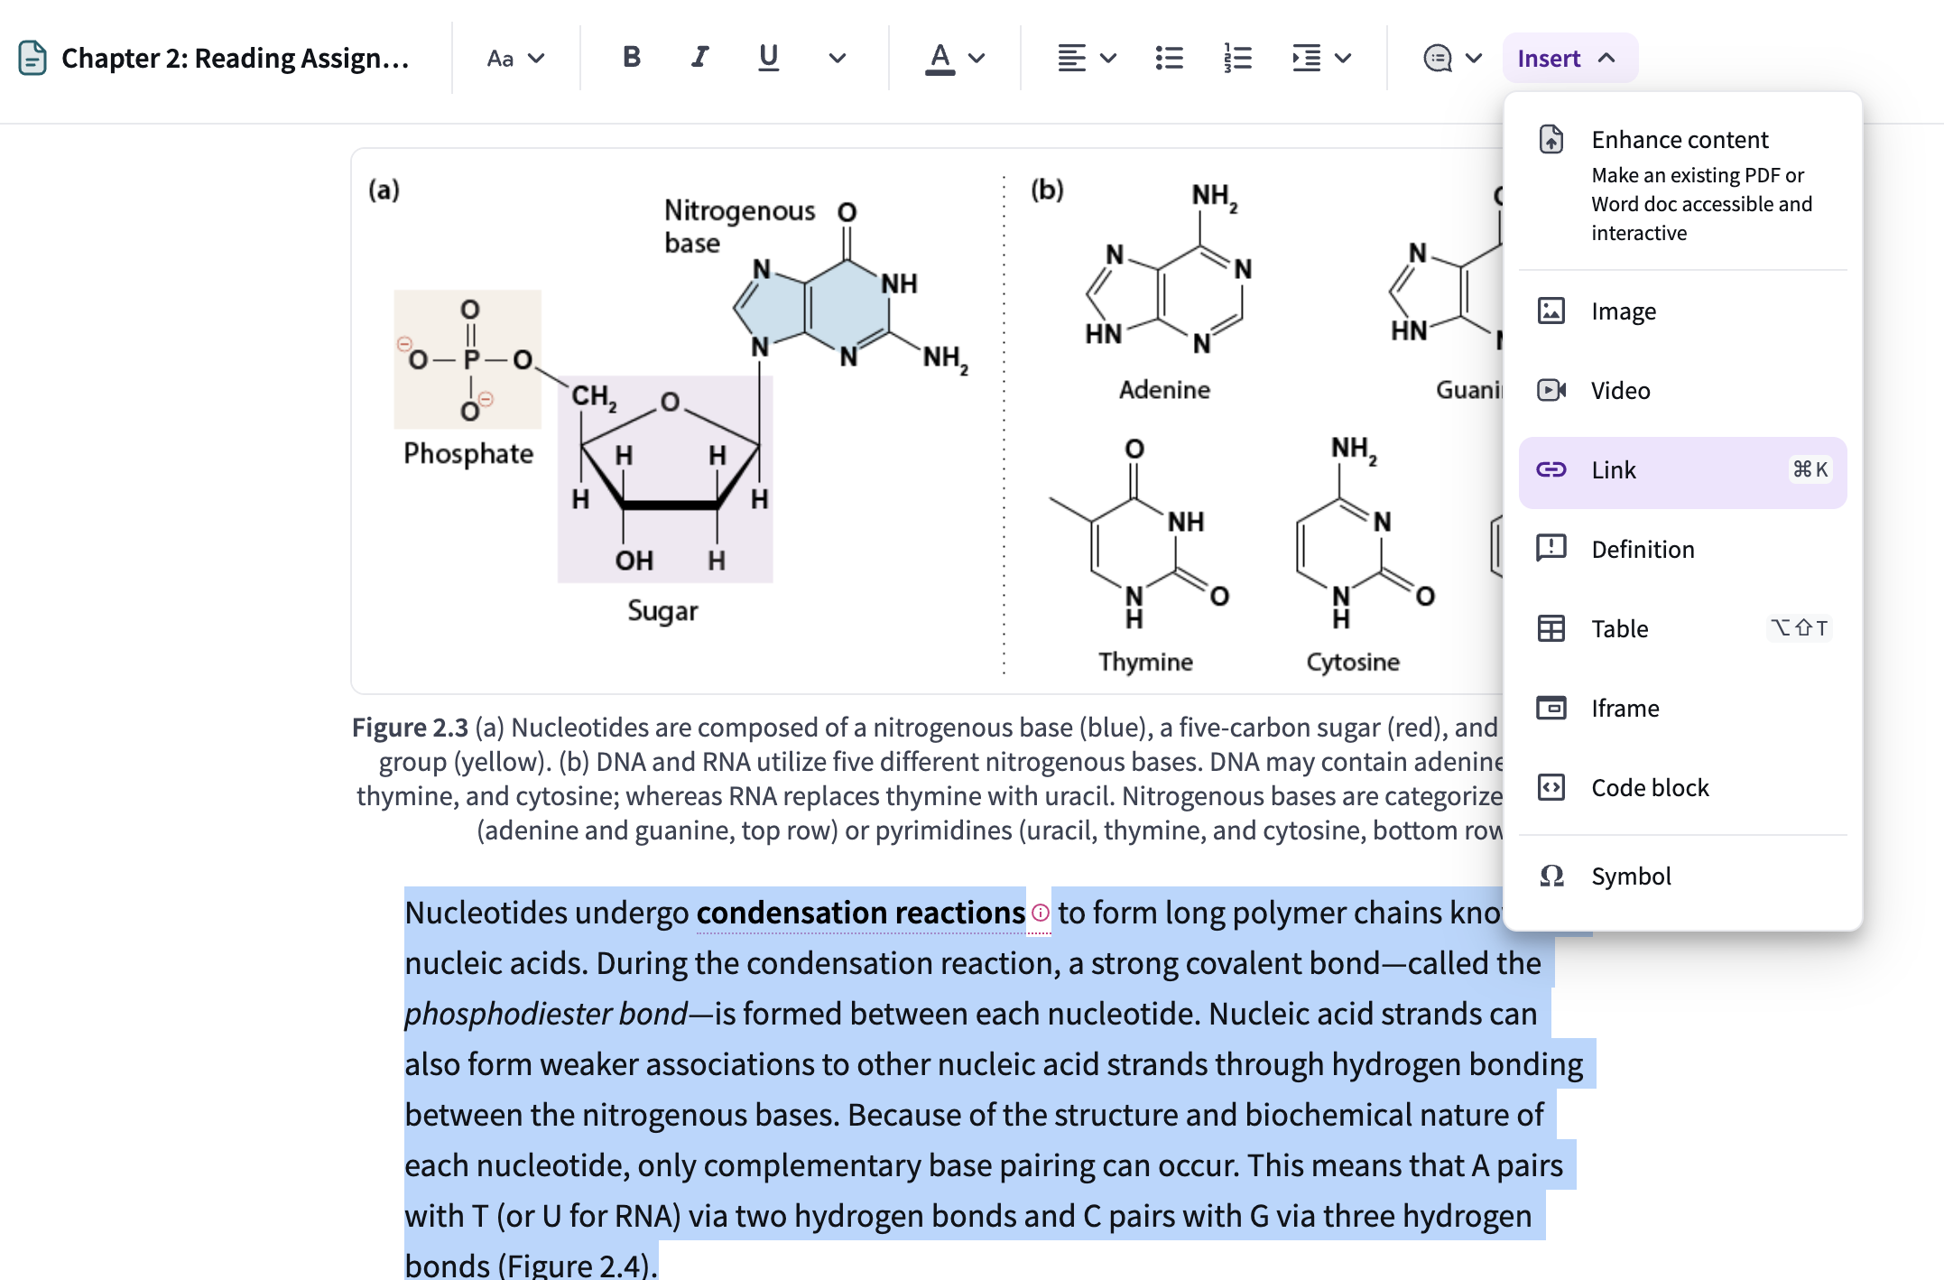Open indent options chevron
1944x1280 pixels.
(1344, 59)
